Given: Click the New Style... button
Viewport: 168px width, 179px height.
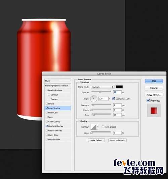Looking at the screenshot, I should tap(154, 95).
